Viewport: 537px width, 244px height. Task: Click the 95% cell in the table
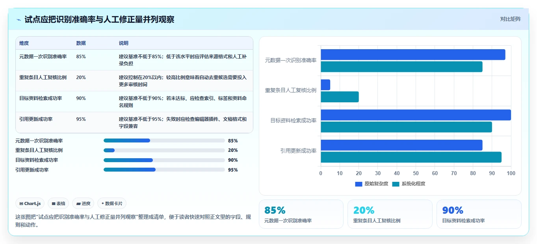[x=81, y=119]
